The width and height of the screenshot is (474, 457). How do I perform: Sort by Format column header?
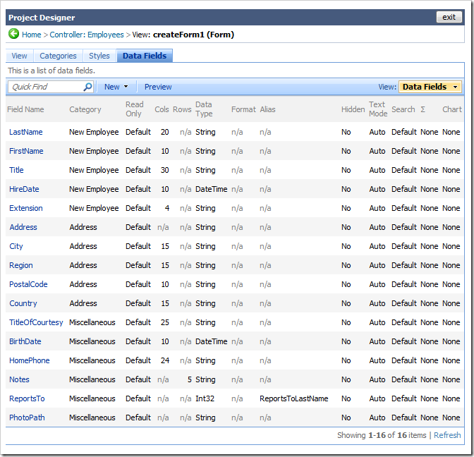(243, 109)
